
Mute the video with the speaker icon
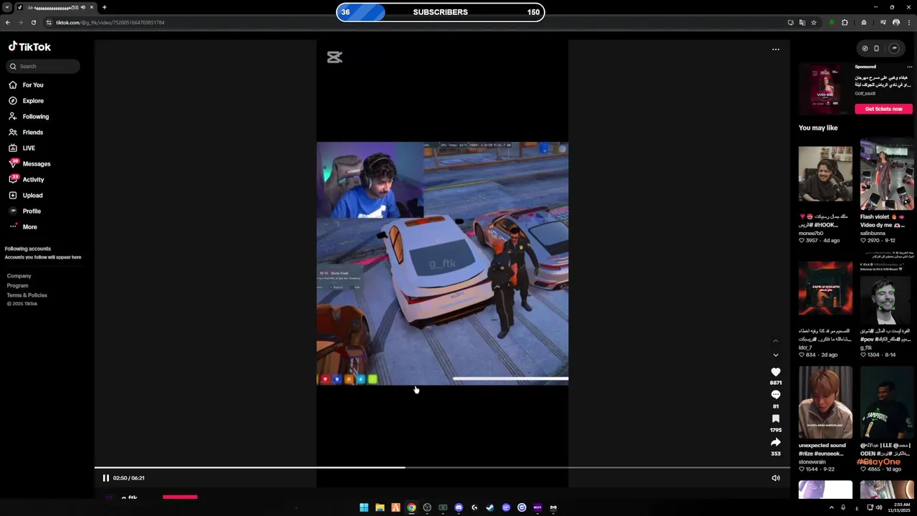click(x=775, y=478)
